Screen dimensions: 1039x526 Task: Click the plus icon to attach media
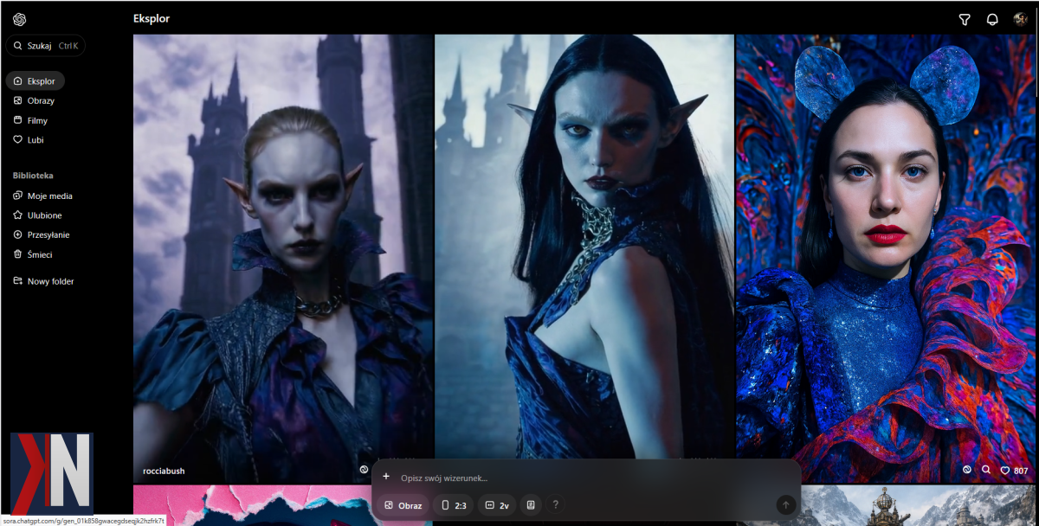pos(386,477)
